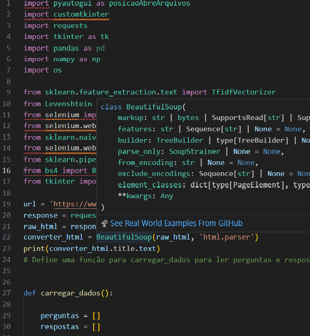The width and height of the screenshot is (310, 336).
Task: Click the underlined customtkinter import
Action: [81, 15]
